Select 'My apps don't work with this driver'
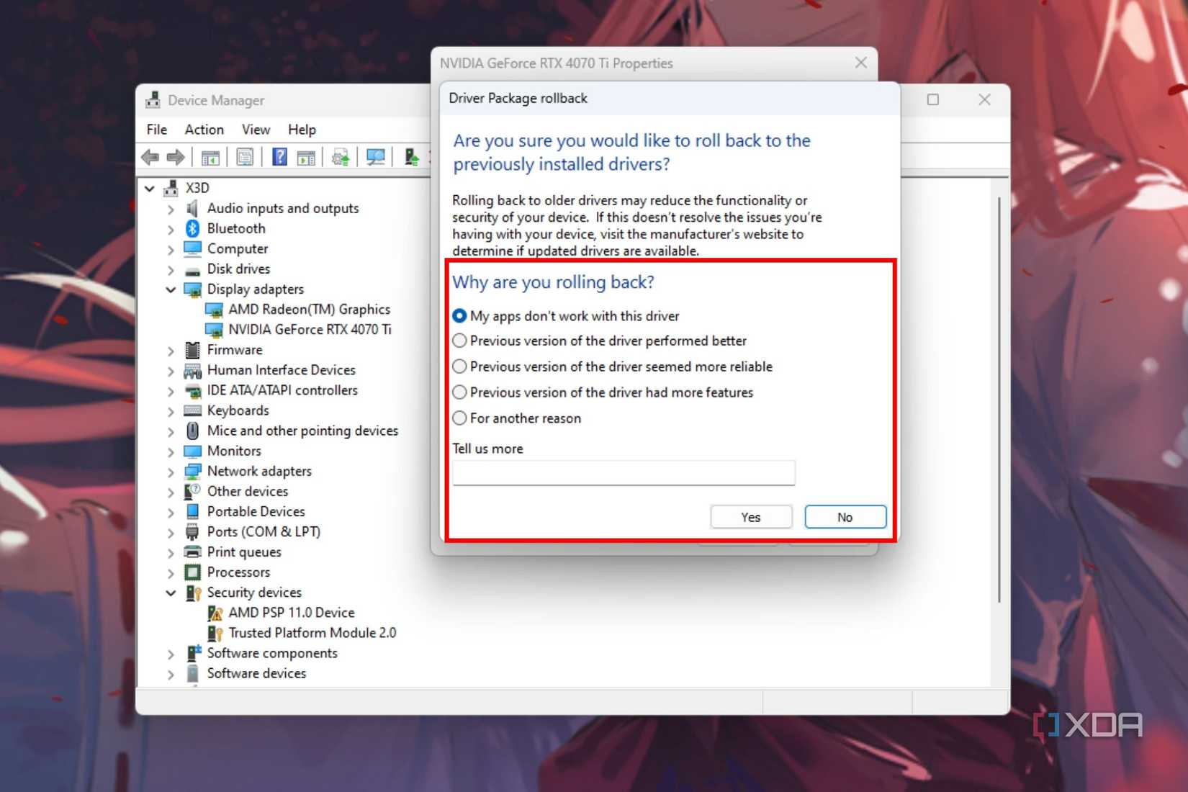This screenshot has height=792, width=1188. pos(459,315)
